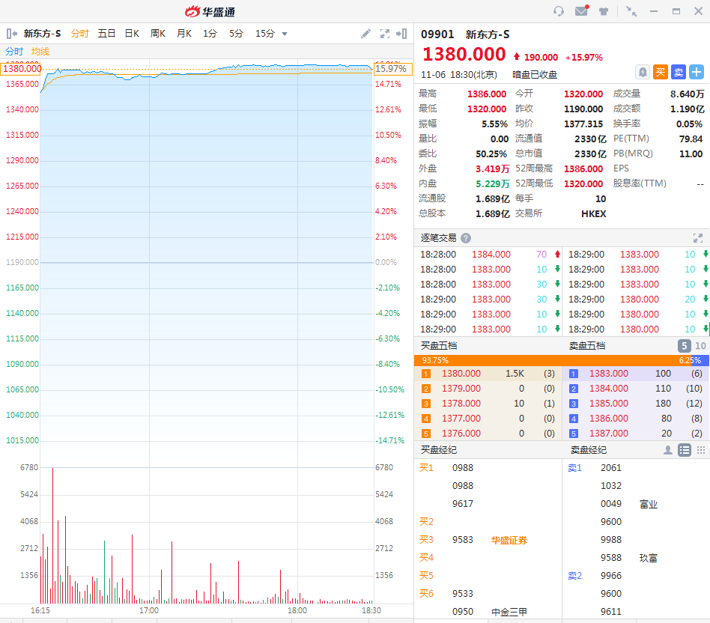Expand chart to fullscreen view
The height and width of the screenshot is (623, 710).
click(385, 34)
